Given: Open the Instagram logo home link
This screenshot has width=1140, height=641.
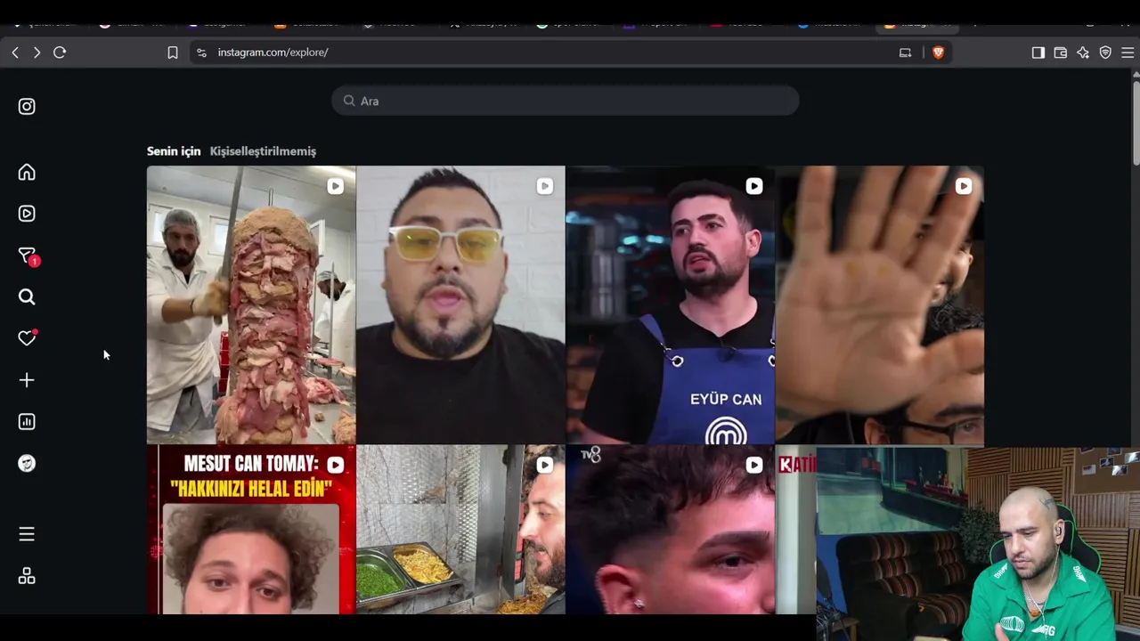Looking at the screenshot, I should (27, 107).
